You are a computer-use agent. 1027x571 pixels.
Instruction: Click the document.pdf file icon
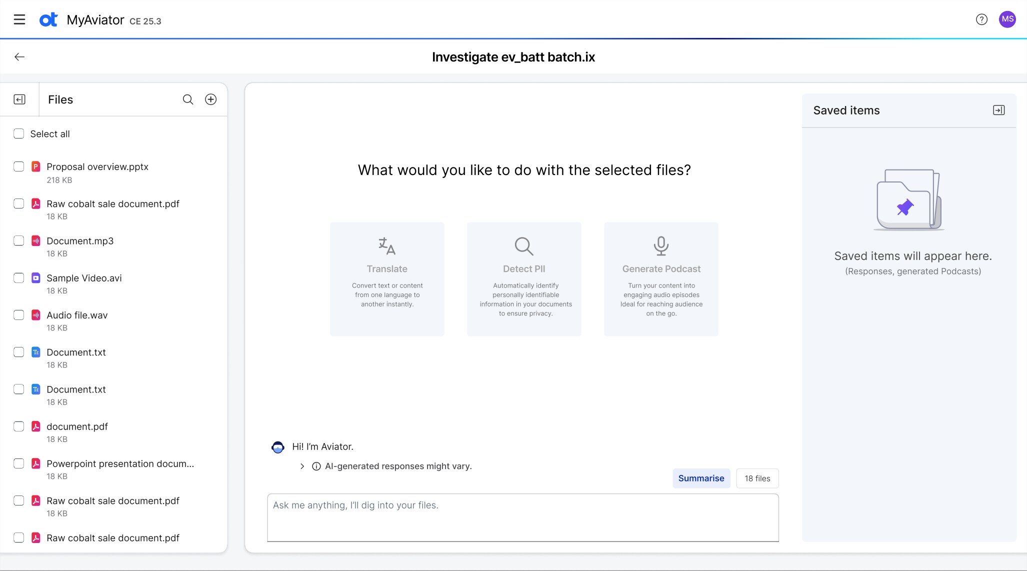36,426
